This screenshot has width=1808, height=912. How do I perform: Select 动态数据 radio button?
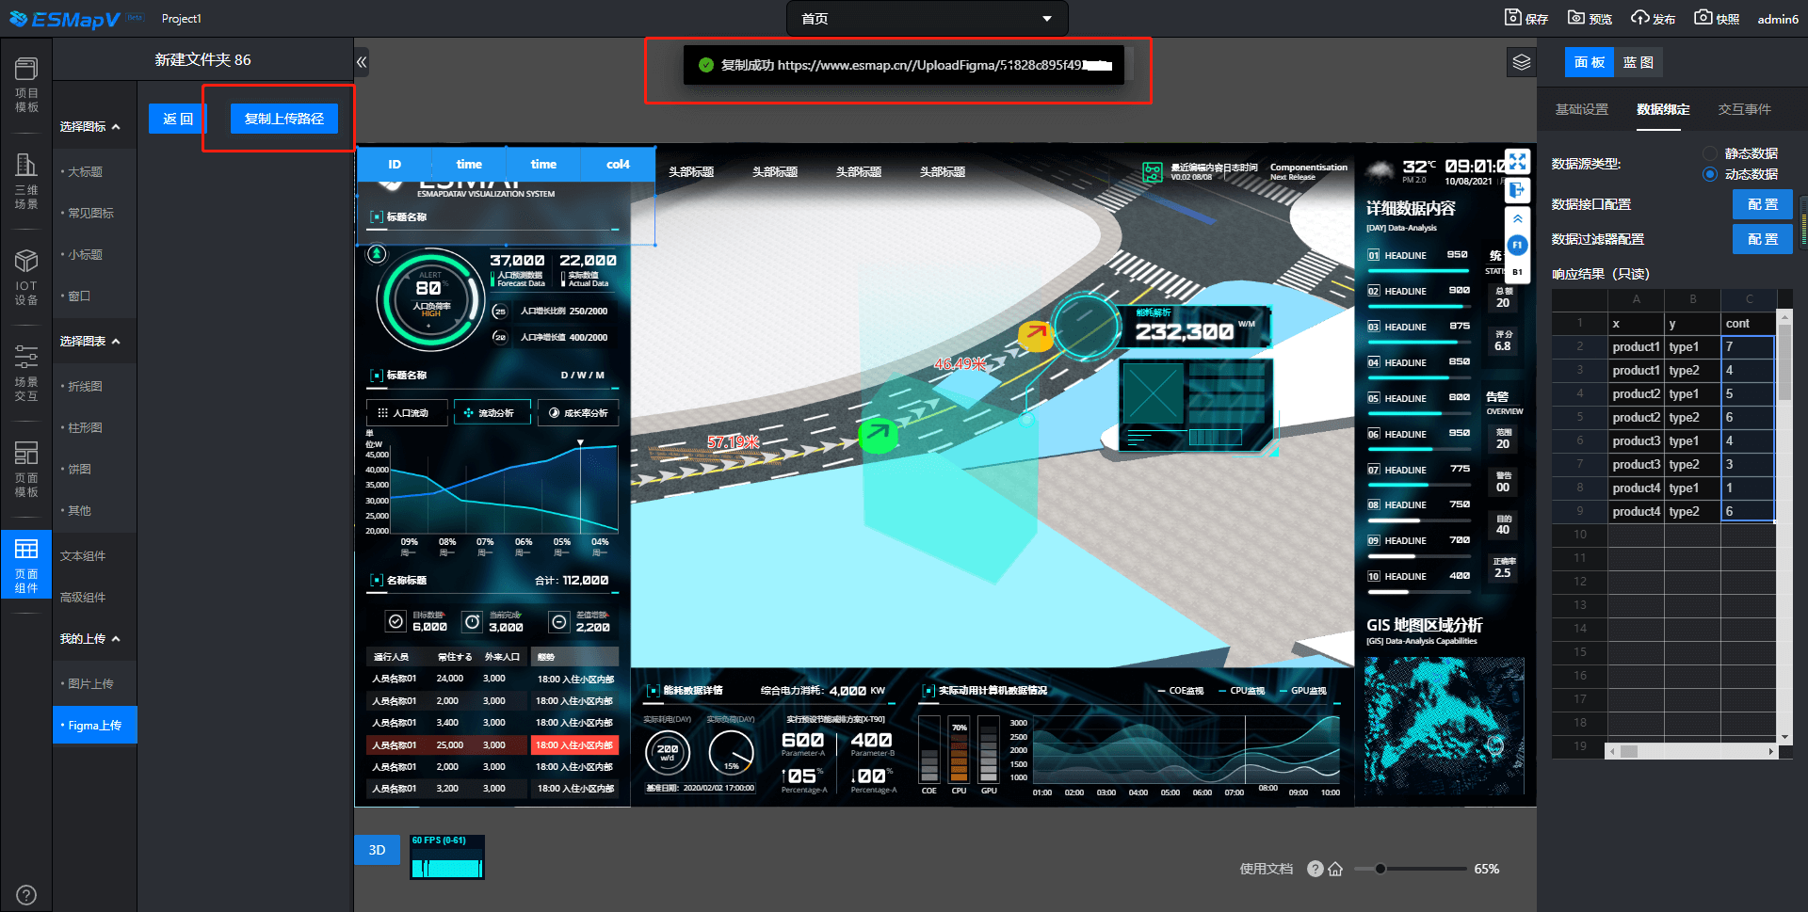pos(1710,174)
